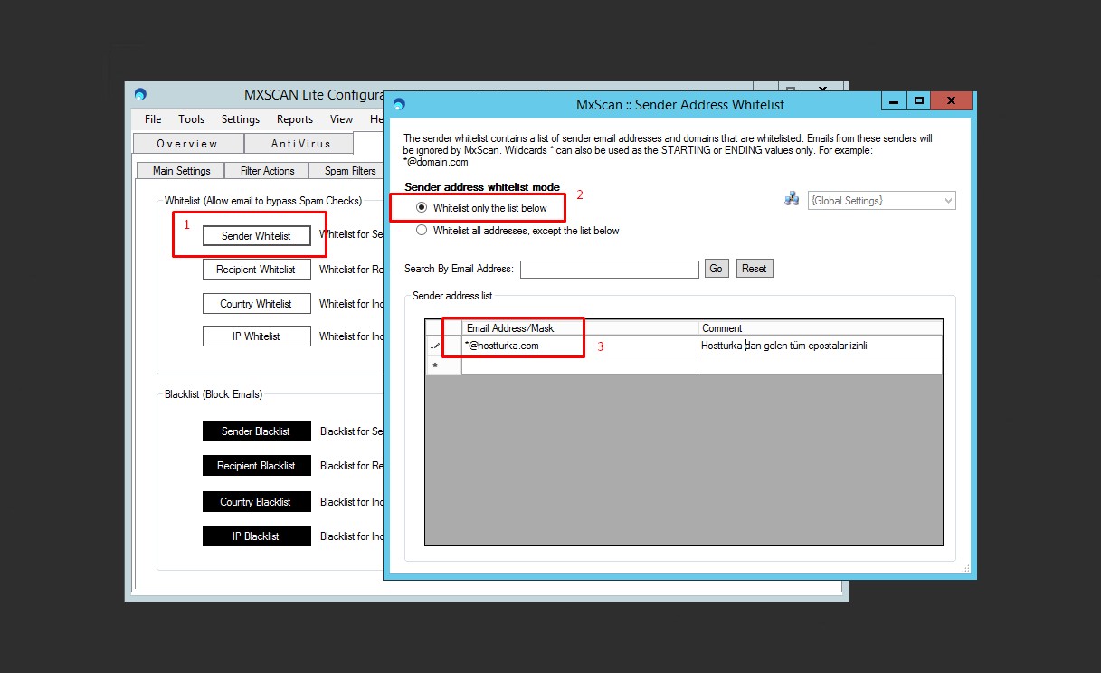Click the Go search button

click(716, 268)
